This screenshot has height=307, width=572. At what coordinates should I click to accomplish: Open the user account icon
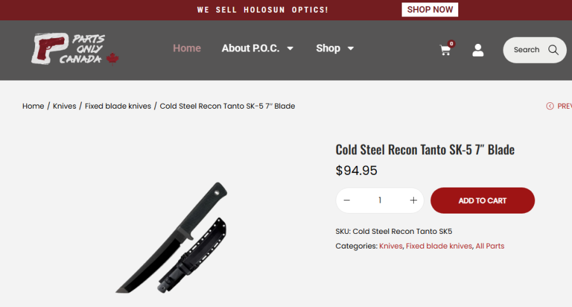(478, 50)
